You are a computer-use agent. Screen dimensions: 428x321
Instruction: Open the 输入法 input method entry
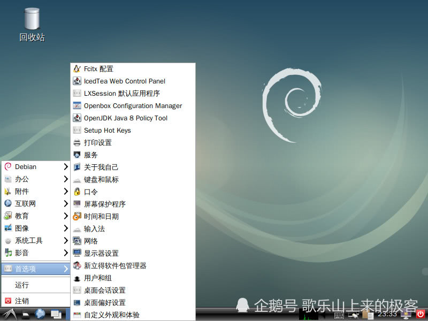pos(133,229)
